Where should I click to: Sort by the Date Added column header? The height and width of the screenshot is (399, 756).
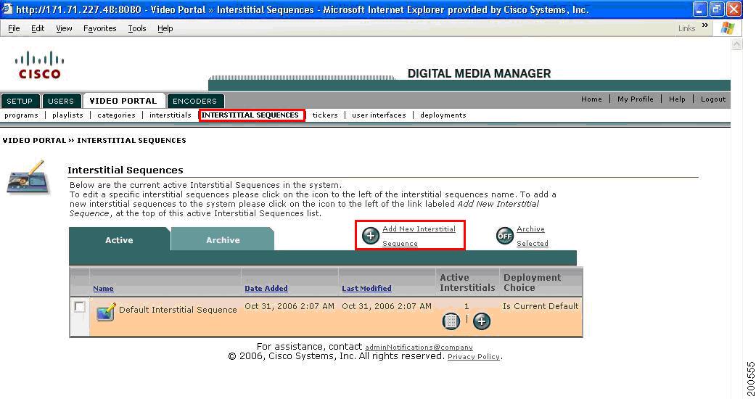[x=266, y=288]
